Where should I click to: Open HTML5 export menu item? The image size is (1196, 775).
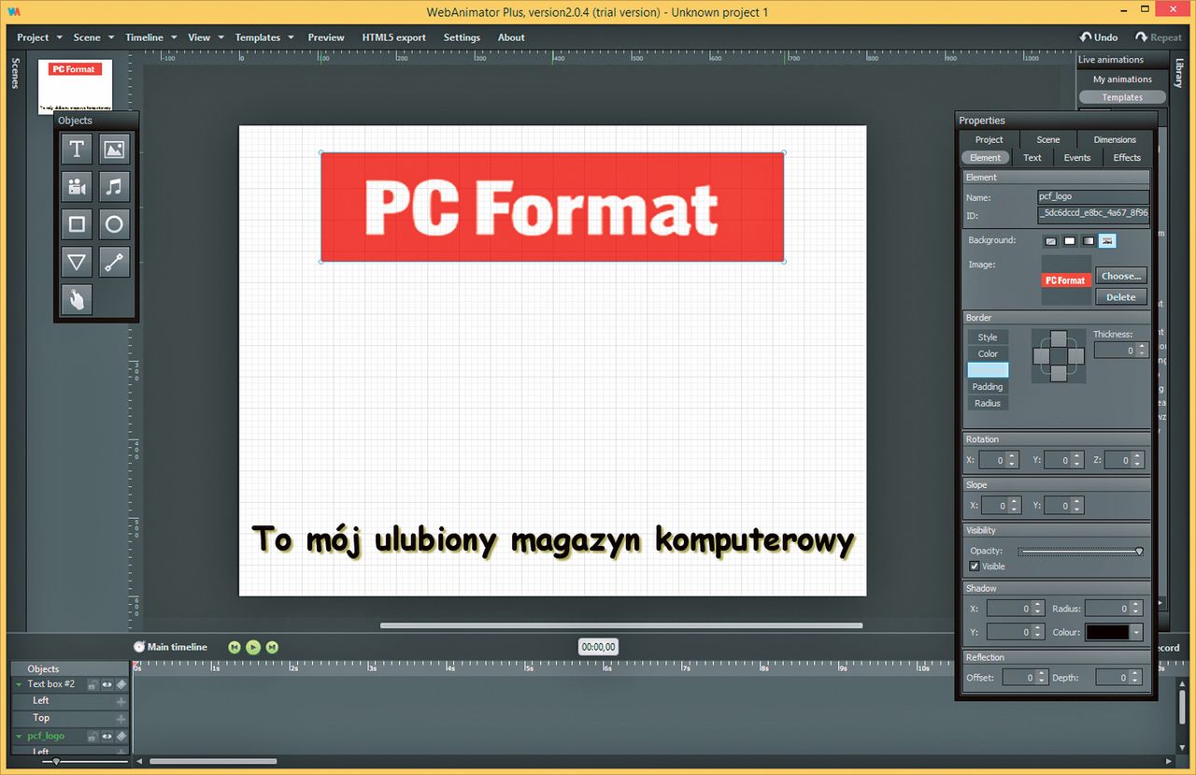pos(393,37)
